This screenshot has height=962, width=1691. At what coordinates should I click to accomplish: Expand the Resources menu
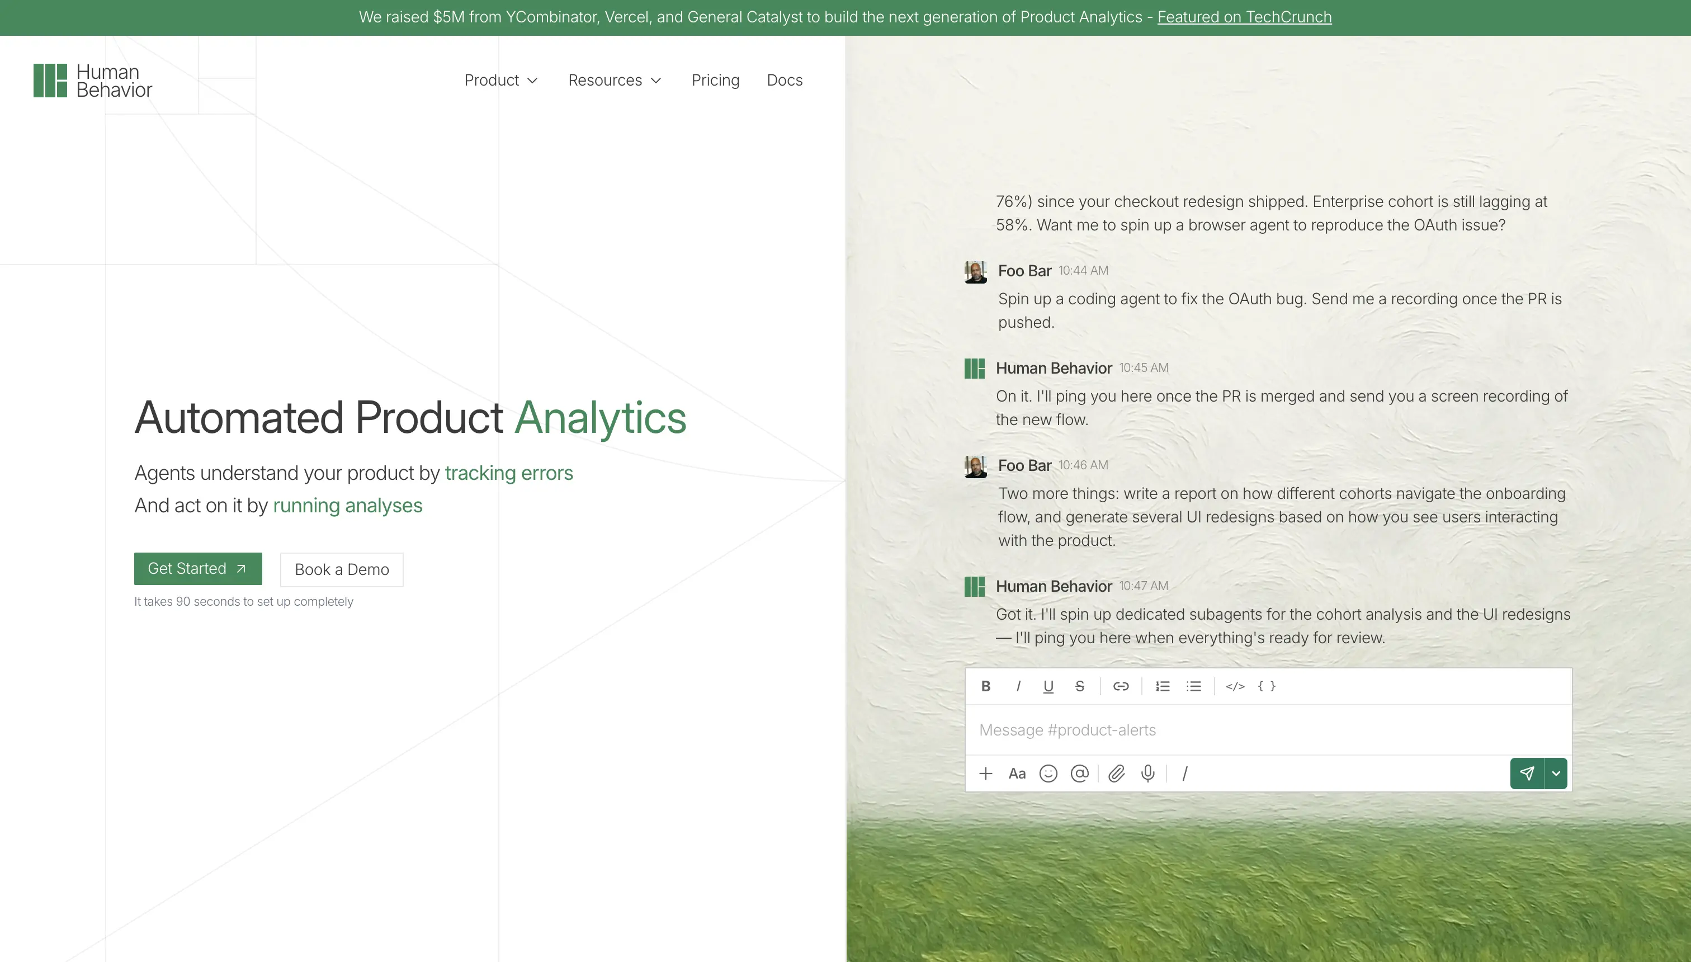pyautogui.click(x=615, y=81)
